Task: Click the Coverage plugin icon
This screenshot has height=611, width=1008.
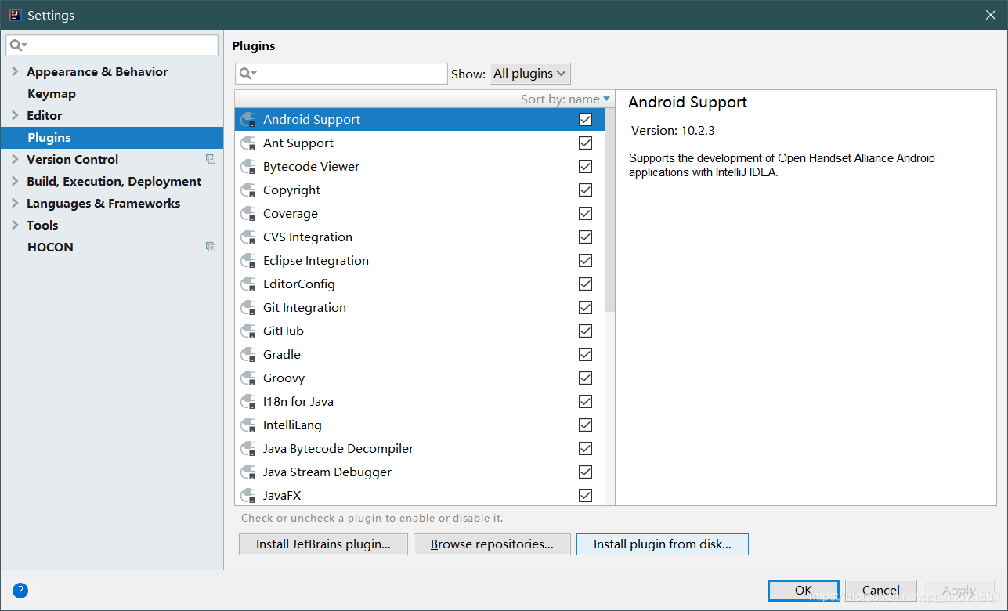Action: pyautogui.click(x=249, y=214)
